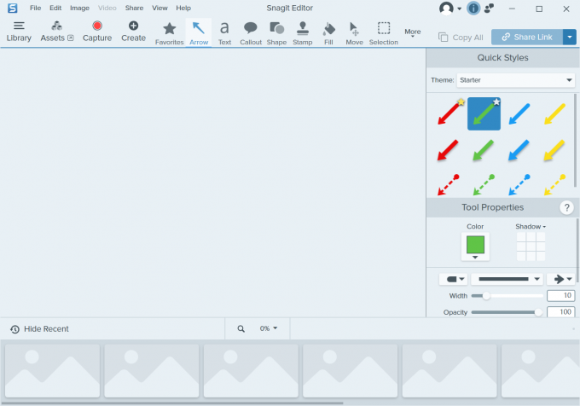The image size is (580, 406).
Task: Select the Callout tool
Action: tap(251, 32)
